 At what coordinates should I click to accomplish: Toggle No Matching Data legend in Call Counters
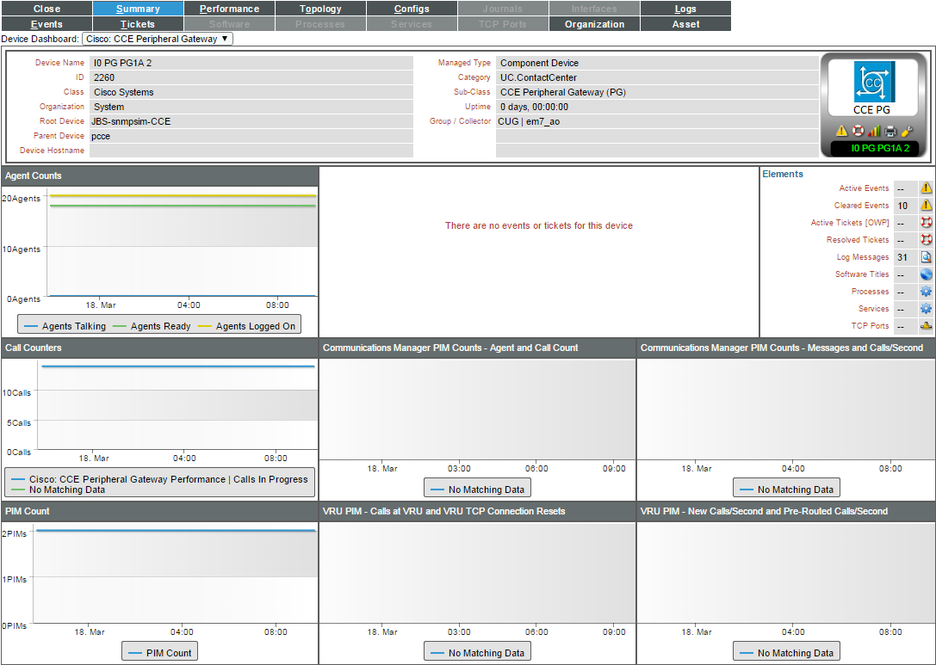(x=59, y=490)
